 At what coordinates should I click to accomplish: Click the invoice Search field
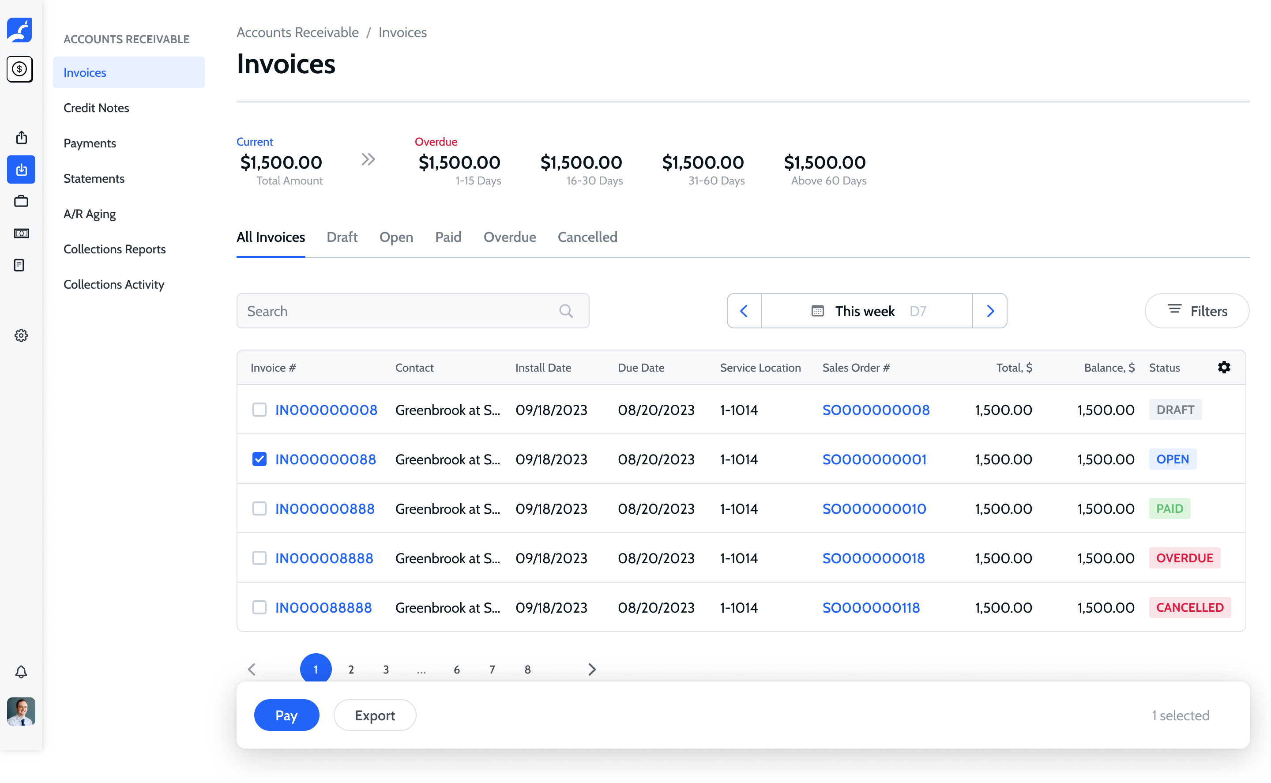tap(399, 311)
